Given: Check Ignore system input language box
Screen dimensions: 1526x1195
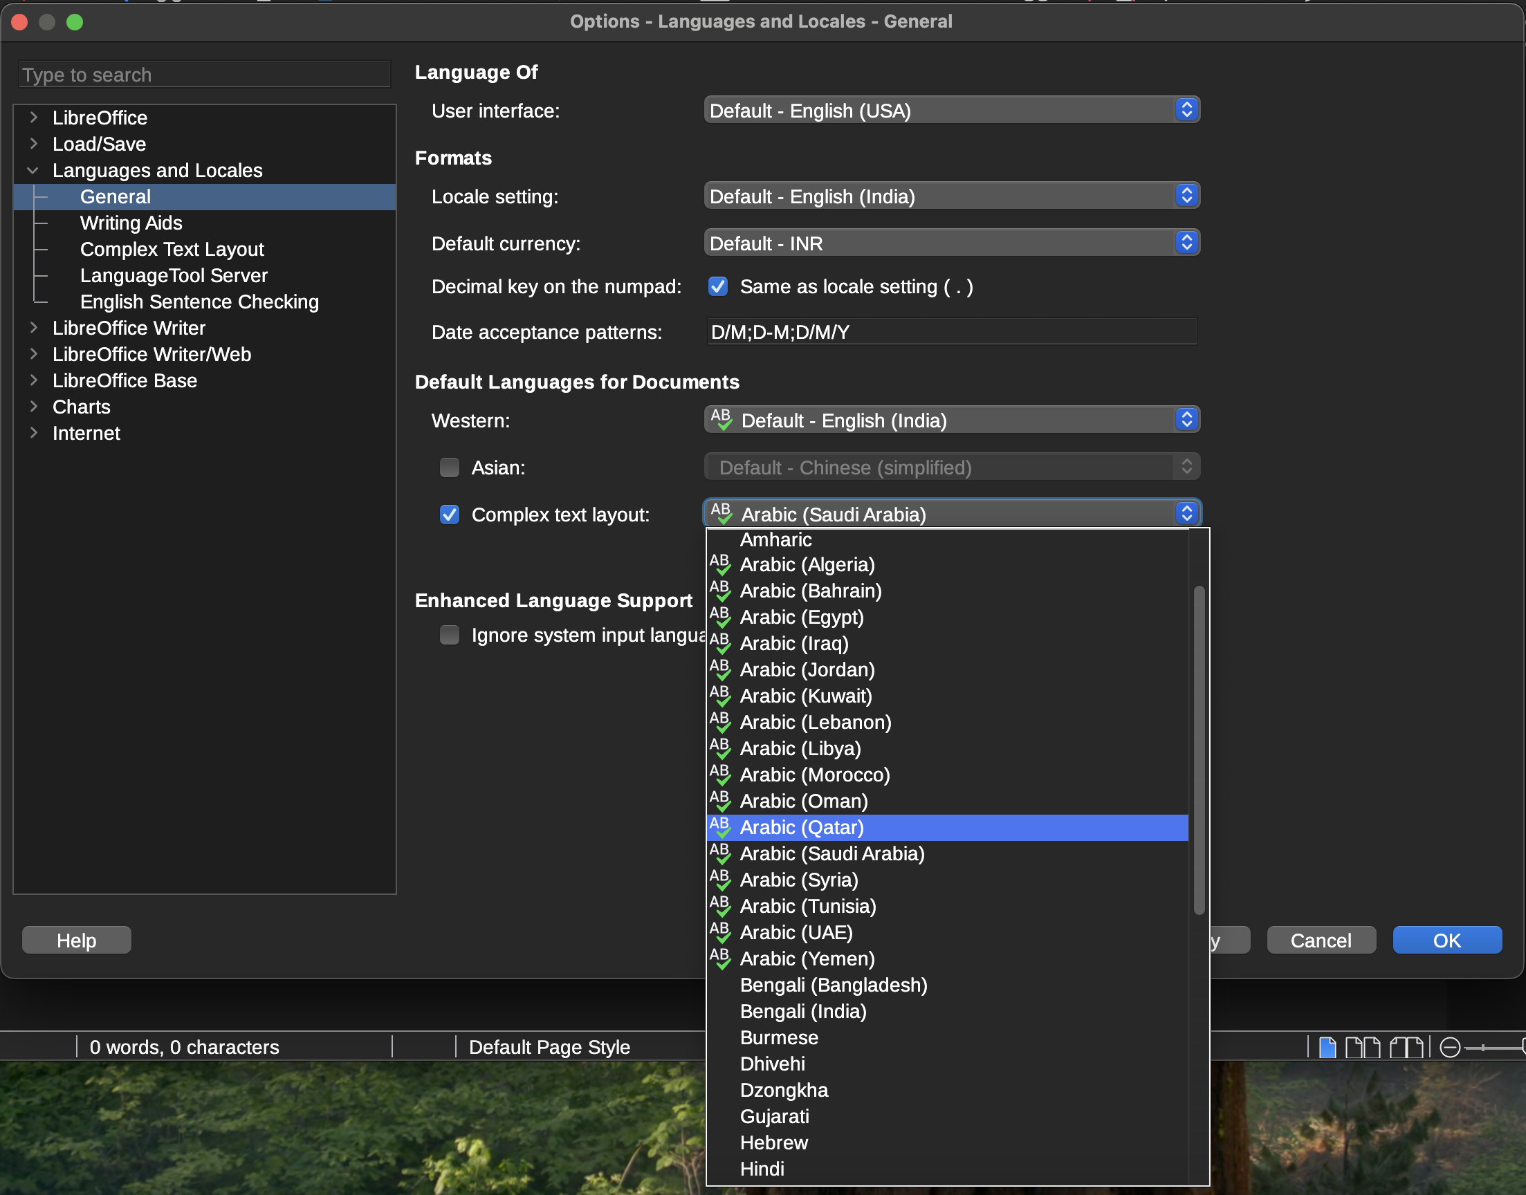Looking at the screenshot, I should 449,636.
